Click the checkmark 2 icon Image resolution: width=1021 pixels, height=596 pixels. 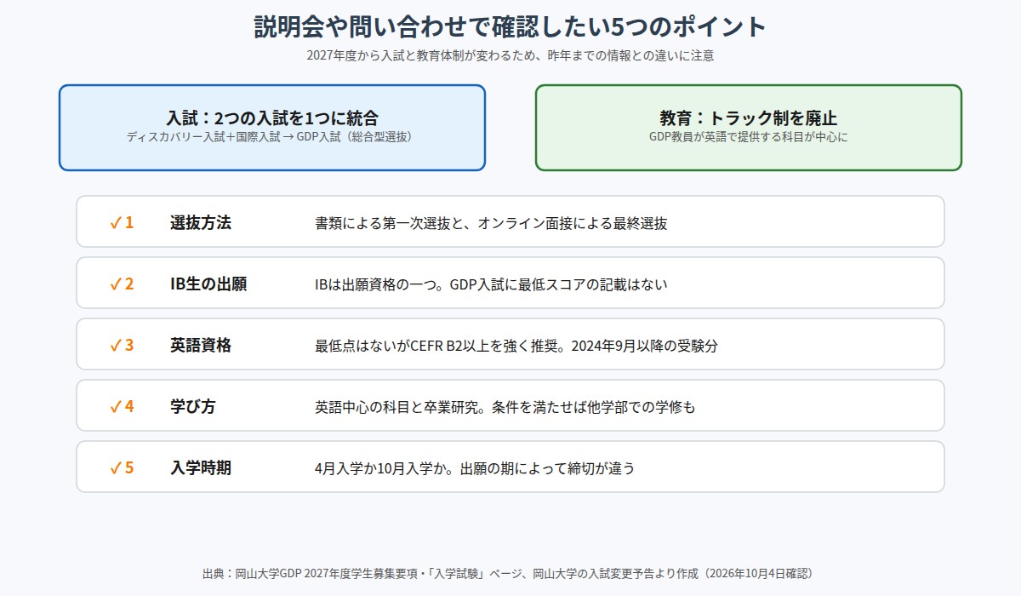click(122, 284)
